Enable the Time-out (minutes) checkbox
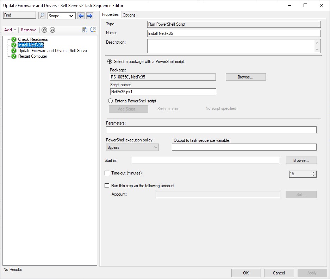 point(107,173)
